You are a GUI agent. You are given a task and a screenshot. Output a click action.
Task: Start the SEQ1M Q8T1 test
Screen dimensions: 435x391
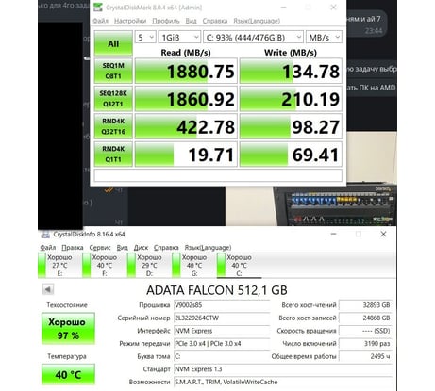[113, 71]
